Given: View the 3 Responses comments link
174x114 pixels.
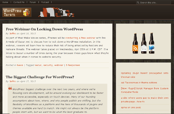Looking at the screenshot, I should tap(73, 65).
